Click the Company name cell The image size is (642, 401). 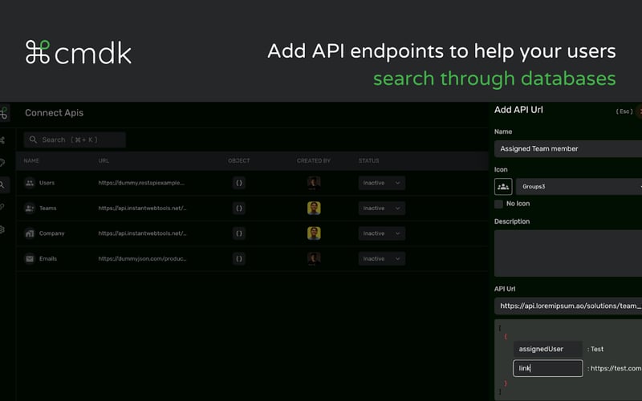(51, 233)
